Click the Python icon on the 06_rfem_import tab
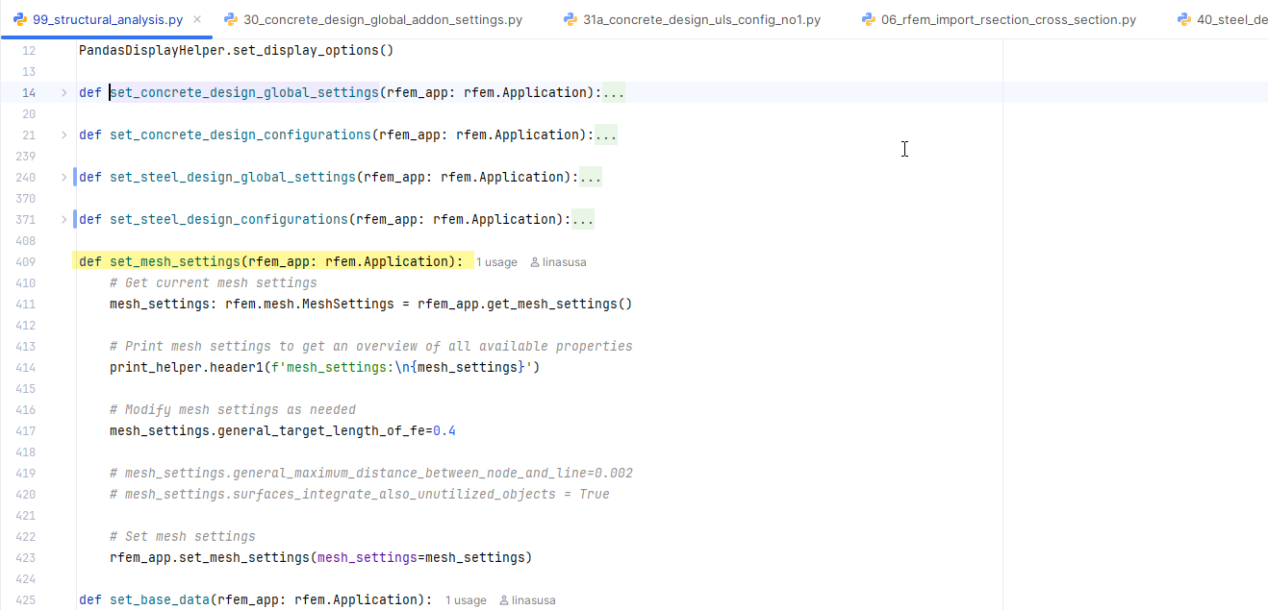The height and width of the screenshot is (610, 1268). point(869,18)
